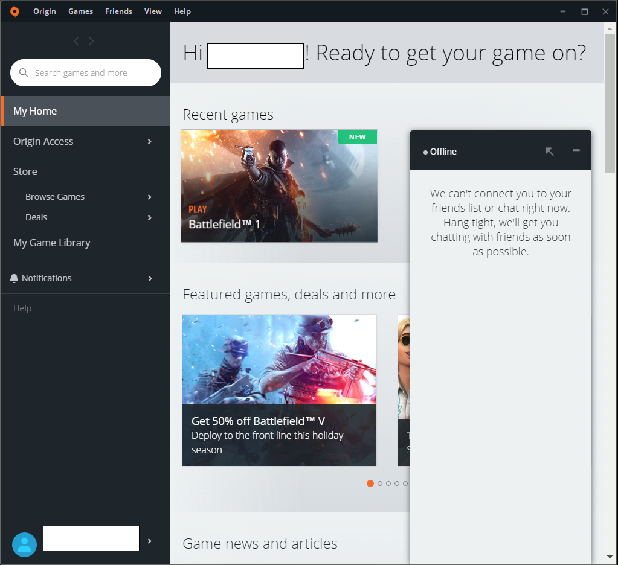Open the Origin menu
This screenshot has width=618, height=565.
tap(45, 11)
